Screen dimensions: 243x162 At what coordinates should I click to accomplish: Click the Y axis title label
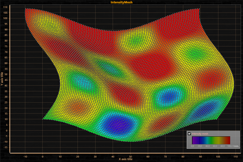[2, 79]
